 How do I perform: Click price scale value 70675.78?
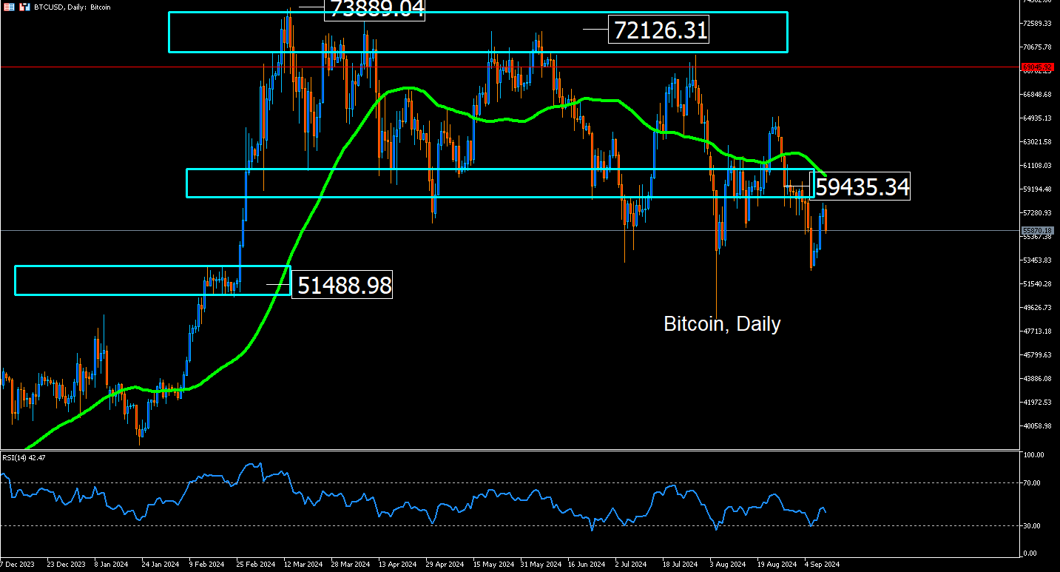pos(1038,47)
